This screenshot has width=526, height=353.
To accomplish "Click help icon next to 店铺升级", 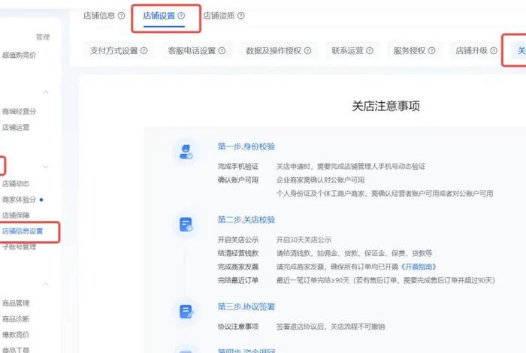I will coord(494,50).
